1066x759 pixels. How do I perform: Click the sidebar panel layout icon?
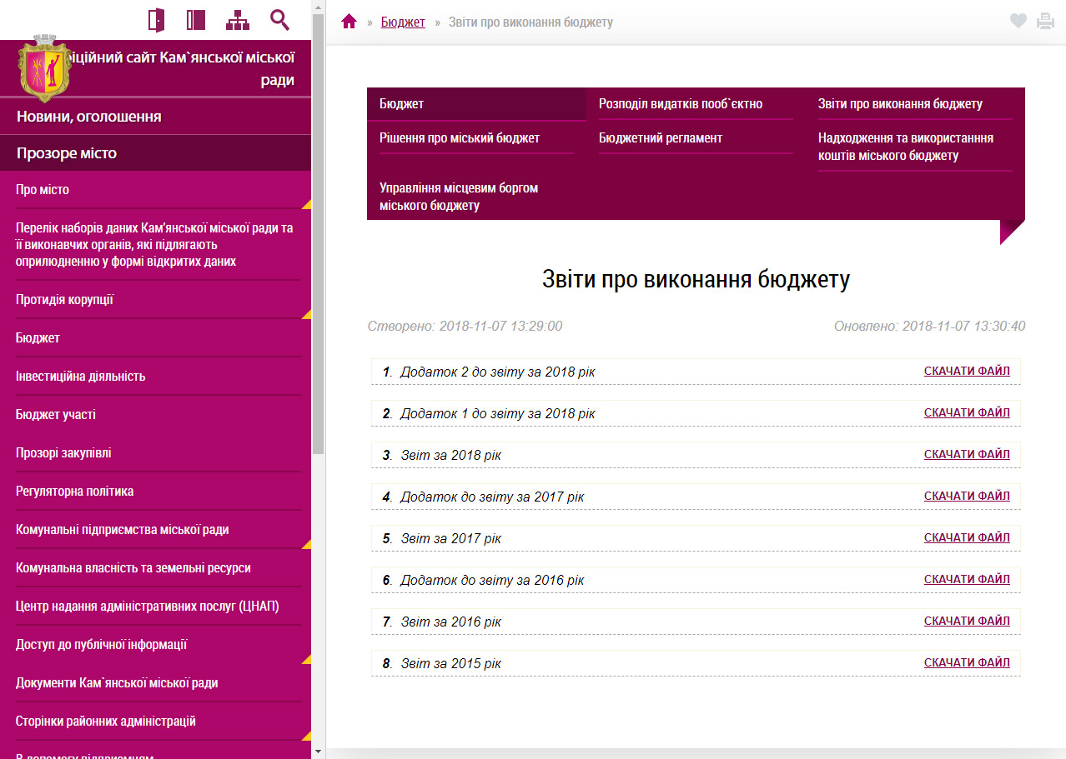click(196, 20)
